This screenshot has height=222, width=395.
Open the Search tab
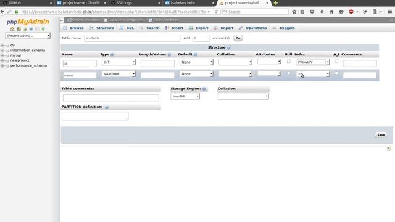(150, 28)
